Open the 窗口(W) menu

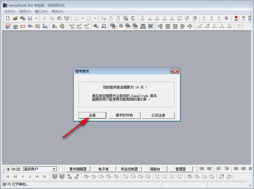(x=41, y=12)
